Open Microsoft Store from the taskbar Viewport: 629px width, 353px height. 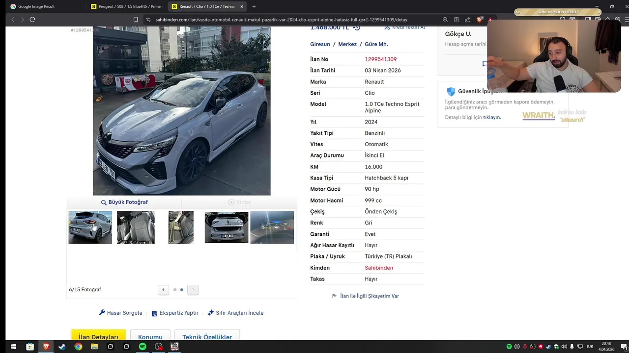(x=30, y=347)
